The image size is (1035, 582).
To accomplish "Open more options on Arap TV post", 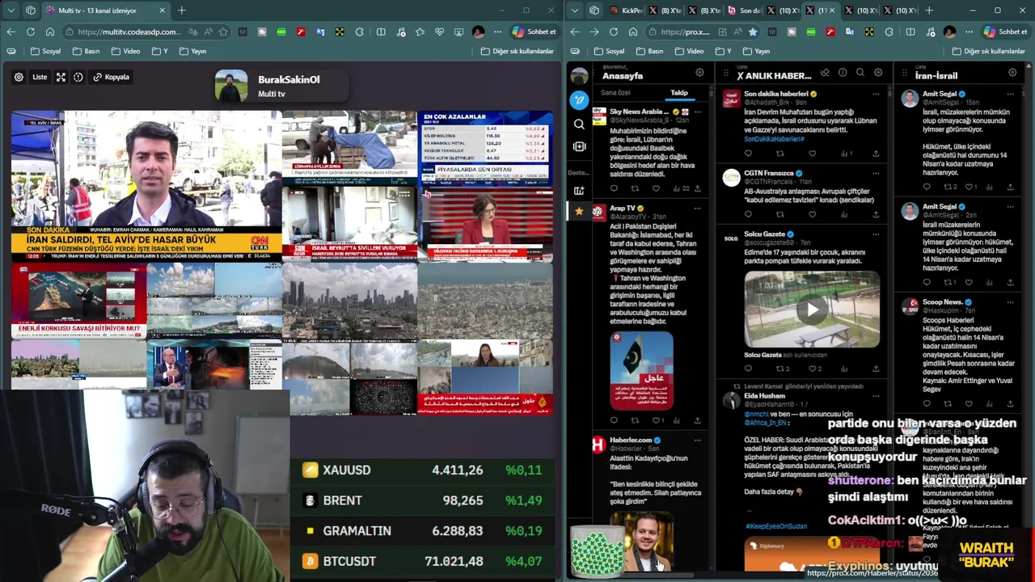I will coord(697,209).
